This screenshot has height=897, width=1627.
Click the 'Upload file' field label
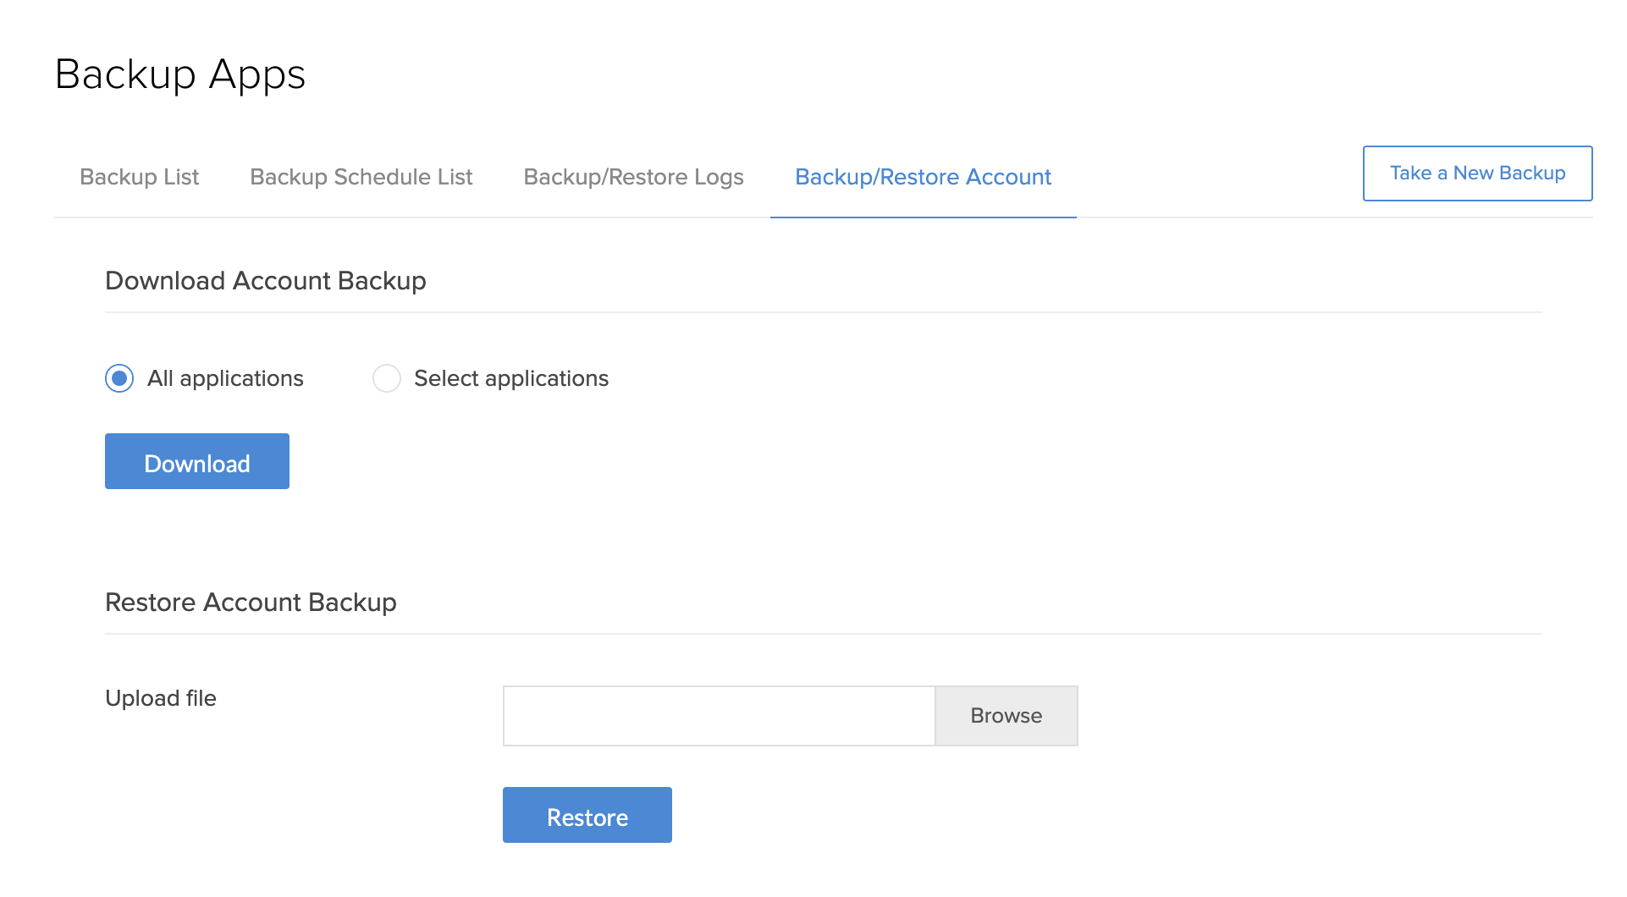pos(161,698)
